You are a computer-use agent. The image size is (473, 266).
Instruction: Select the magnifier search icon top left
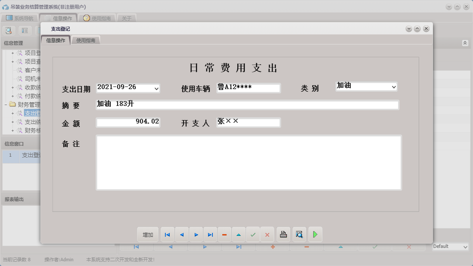coord(9,30)
